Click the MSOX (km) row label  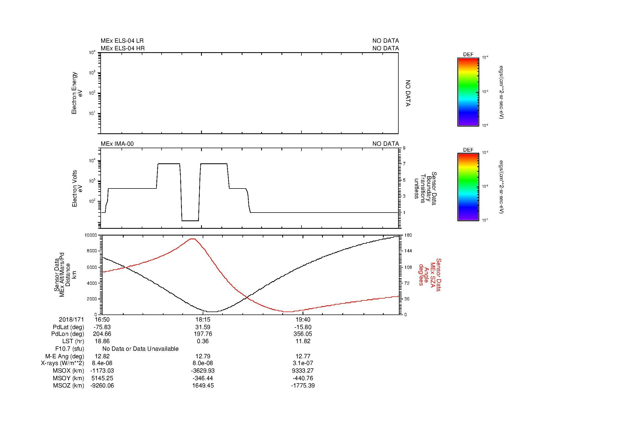tap(68, 371)
